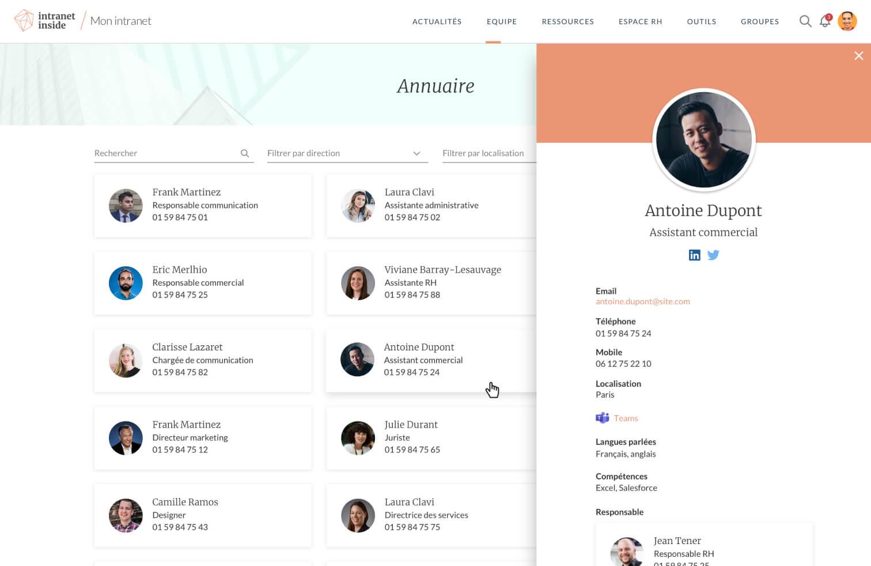The width and height of the screenshot is (871, 566).
Task: Click Laura Clavi Directrice des services photo
Action: pyautogui.click(x=358, y=515)
